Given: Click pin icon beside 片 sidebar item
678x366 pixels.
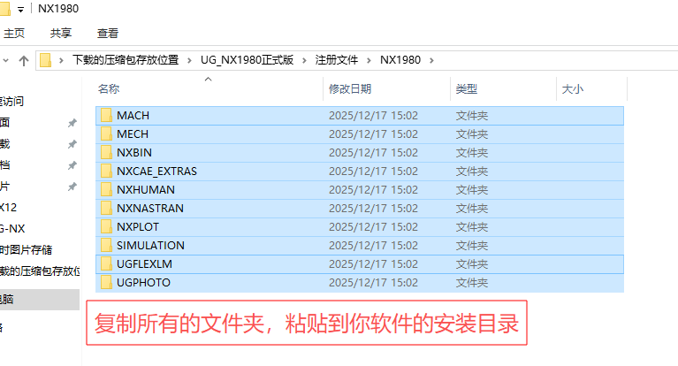Looking at the screenshot, I should (x=72, y=187).
